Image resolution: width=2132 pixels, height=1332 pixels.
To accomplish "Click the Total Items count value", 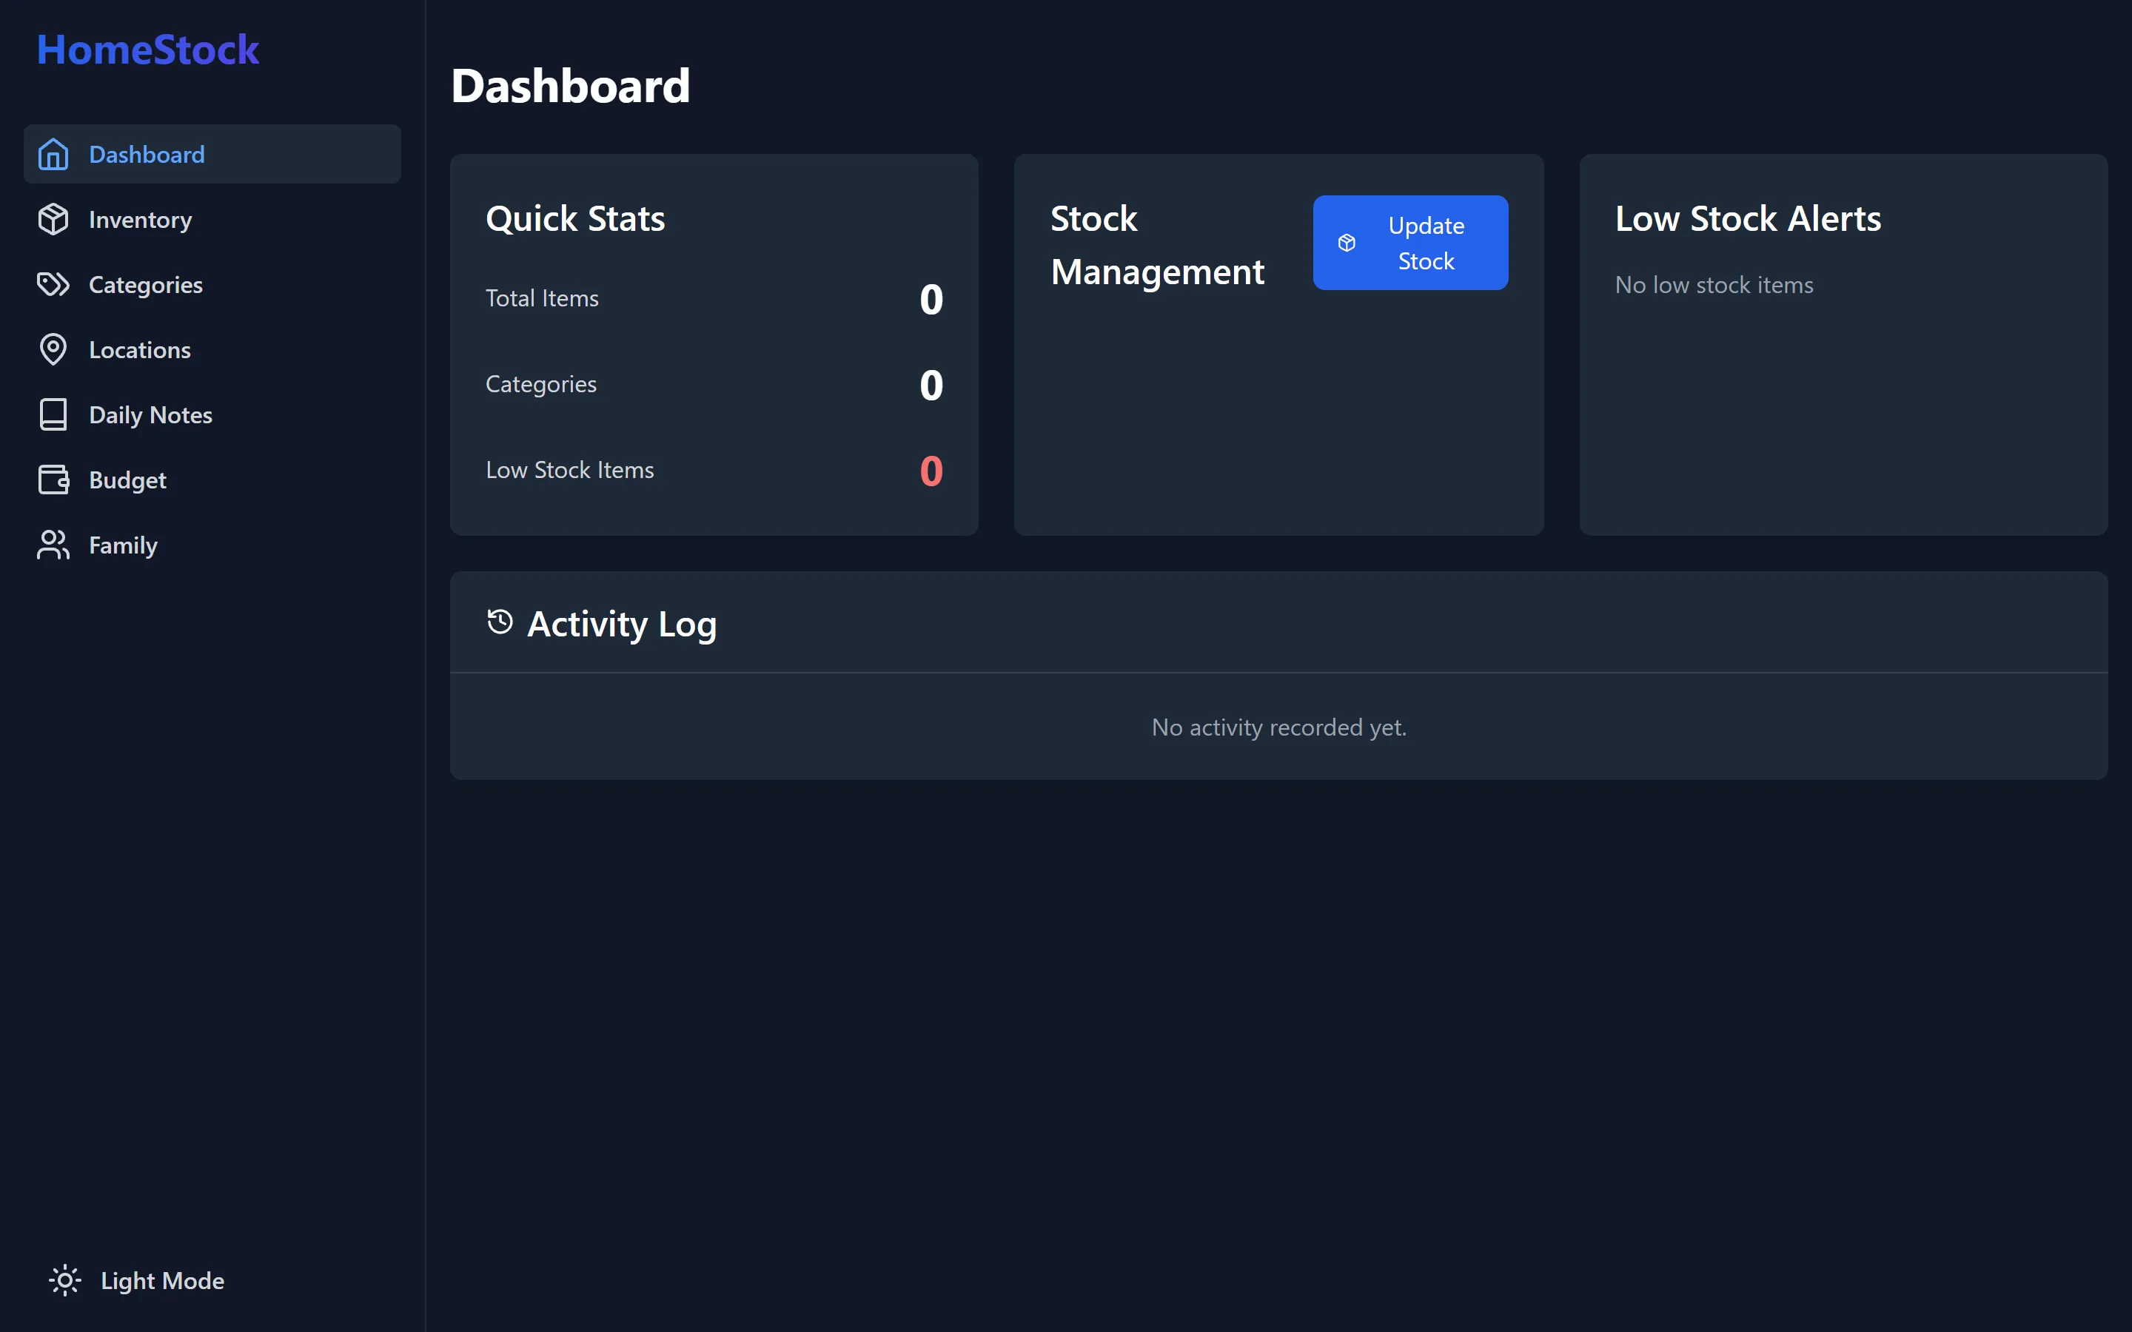I will [x=931, y=300].
